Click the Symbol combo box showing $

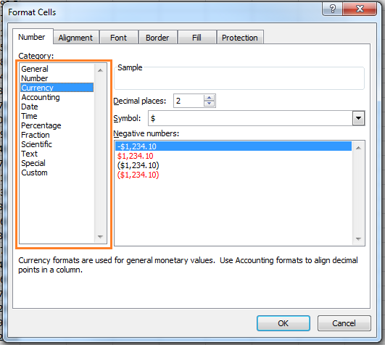coord(257,118)
